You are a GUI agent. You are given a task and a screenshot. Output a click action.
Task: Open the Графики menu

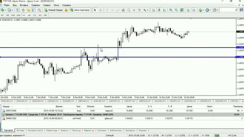(35, 5)
